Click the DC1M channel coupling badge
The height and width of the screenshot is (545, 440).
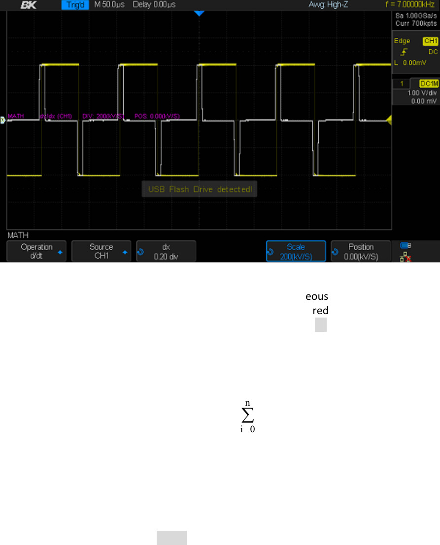click(429, 84)
